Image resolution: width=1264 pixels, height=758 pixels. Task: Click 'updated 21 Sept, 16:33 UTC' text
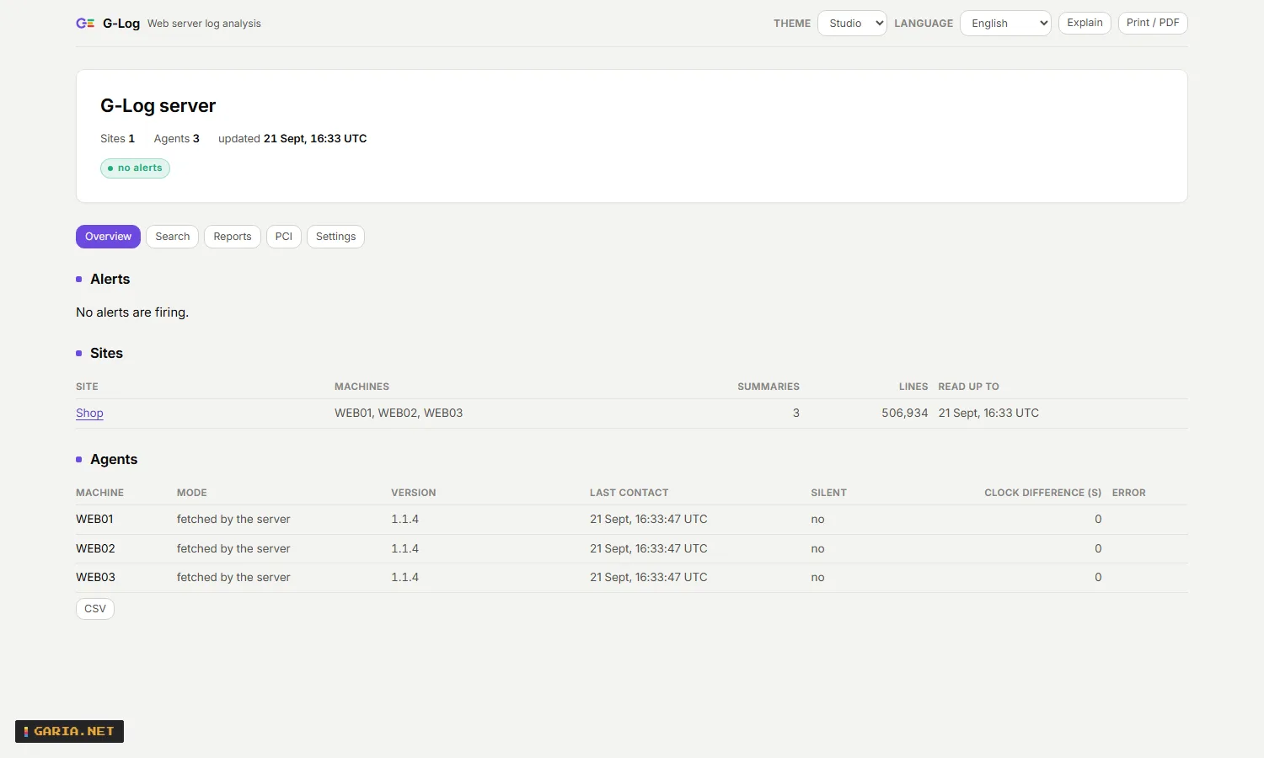[x=292, y=139]
